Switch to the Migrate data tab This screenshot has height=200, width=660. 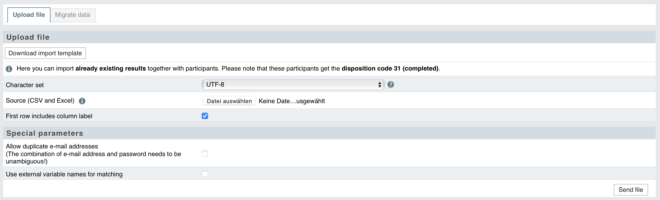point(73,15)
